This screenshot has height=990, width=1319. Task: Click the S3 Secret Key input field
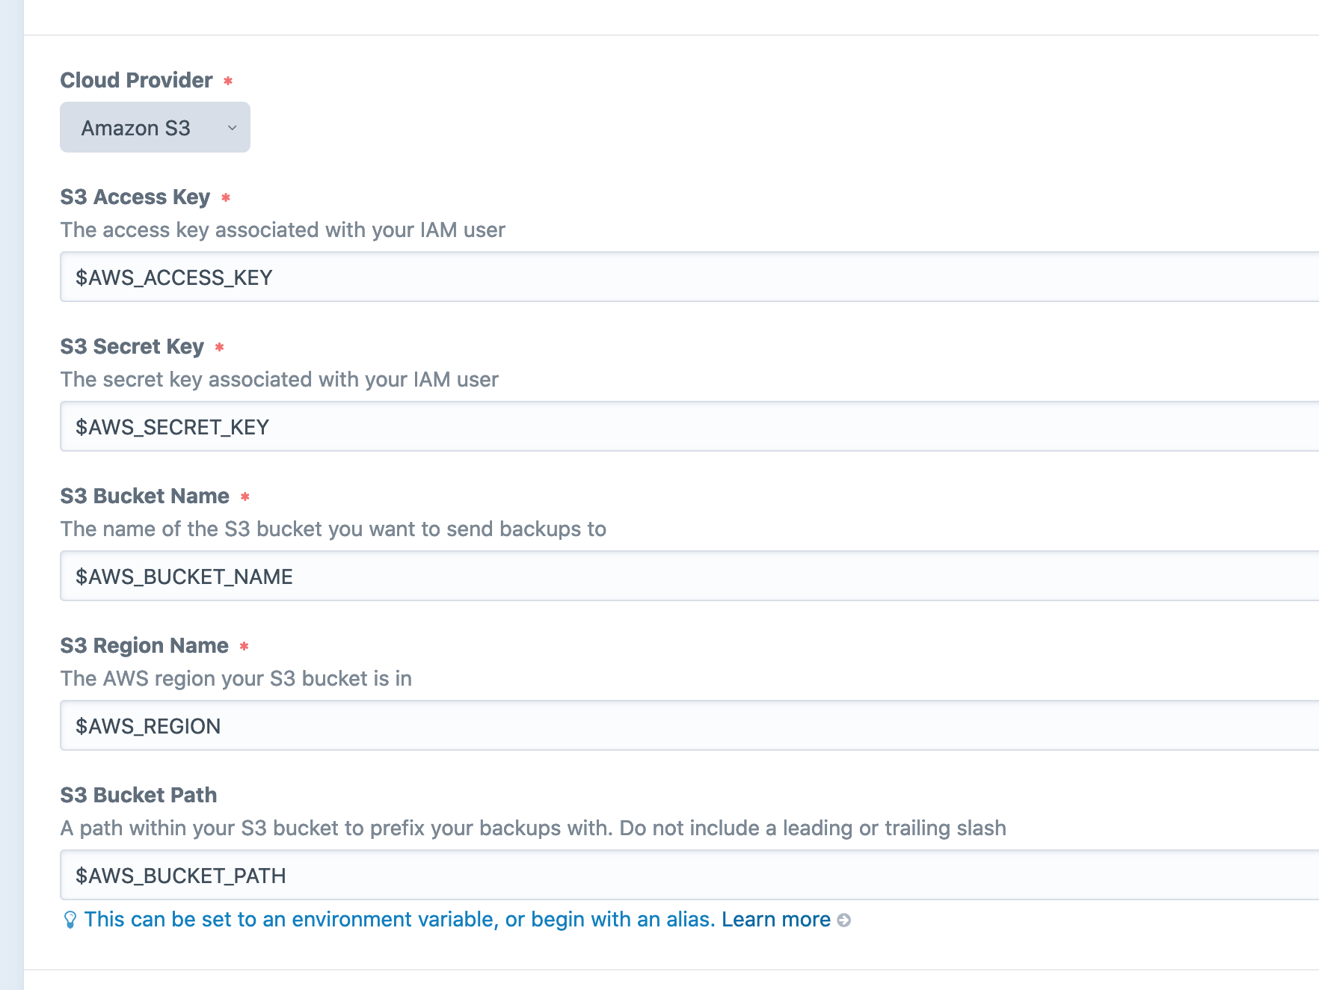[689, 426]
